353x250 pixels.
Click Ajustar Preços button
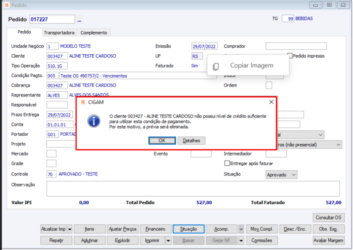pos(123,229)
